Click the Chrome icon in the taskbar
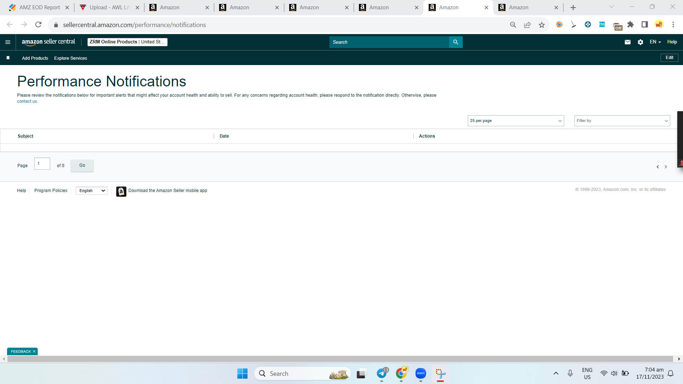This screenshot has height=384, width=683. coord(401,374)
